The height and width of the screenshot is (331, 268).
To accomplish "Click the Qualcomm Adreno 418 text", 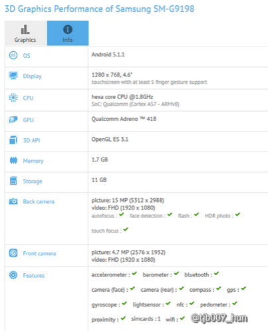I will [124, 119].
